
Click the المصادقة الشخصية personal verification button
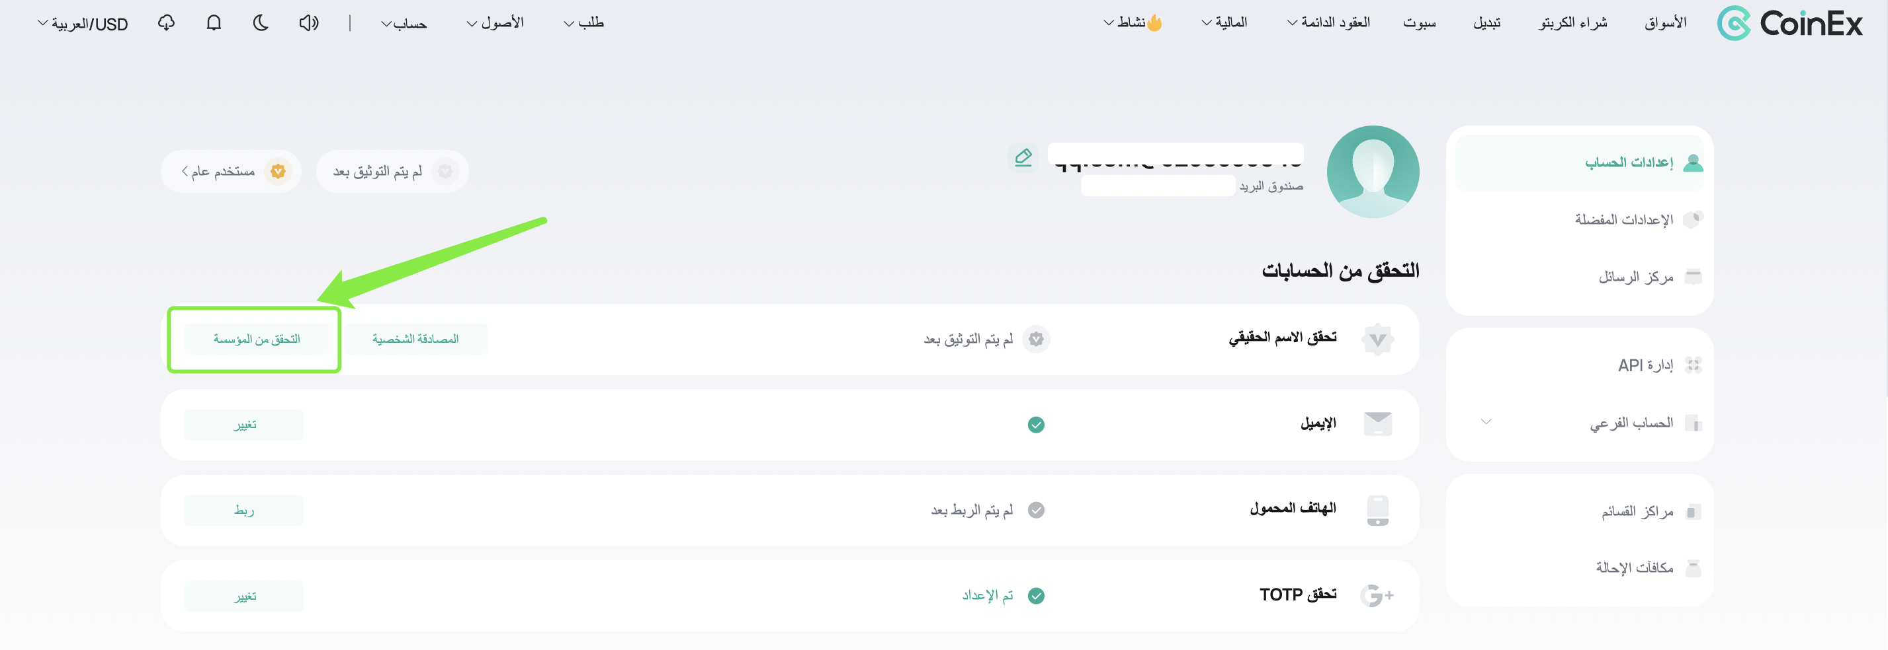[x=415, y=339]
